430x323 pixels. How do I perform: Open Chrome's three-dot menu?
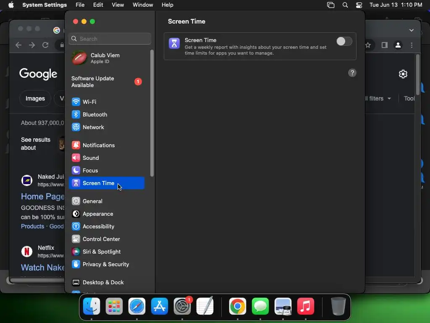412,45
